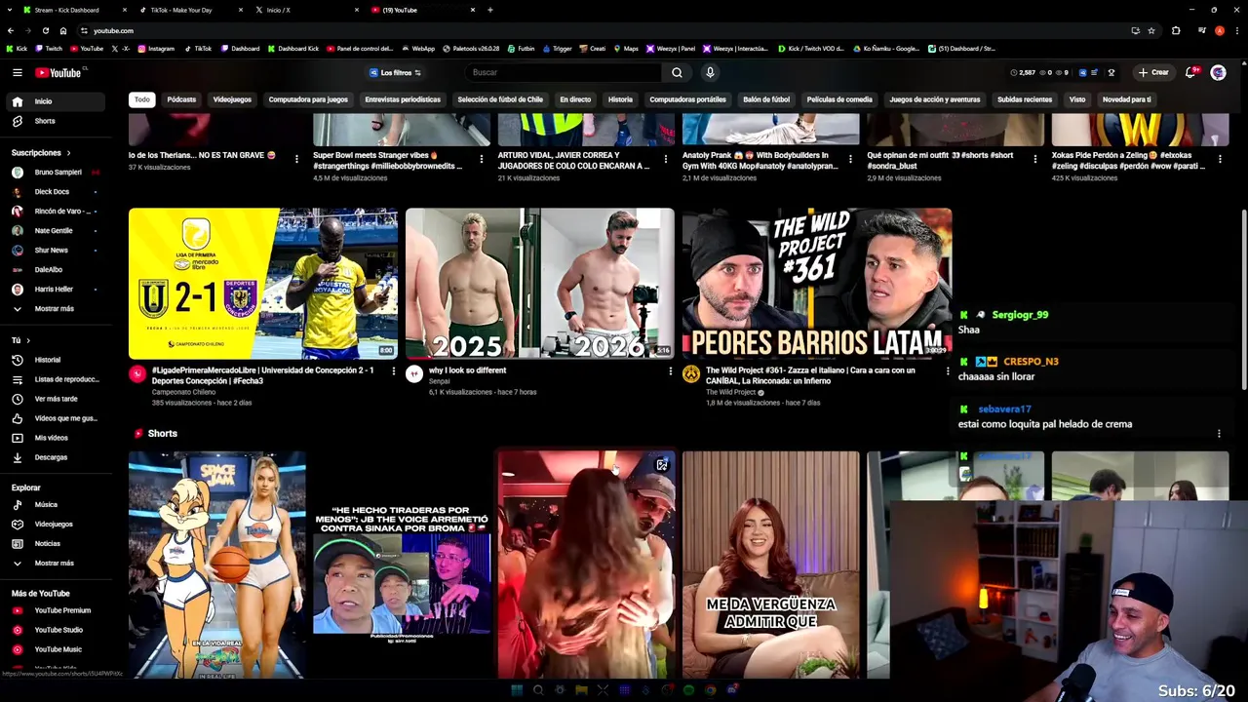Open options menu for 'why I look so different'
Viewport: 1248px width, 702px height.
[670, 370]
